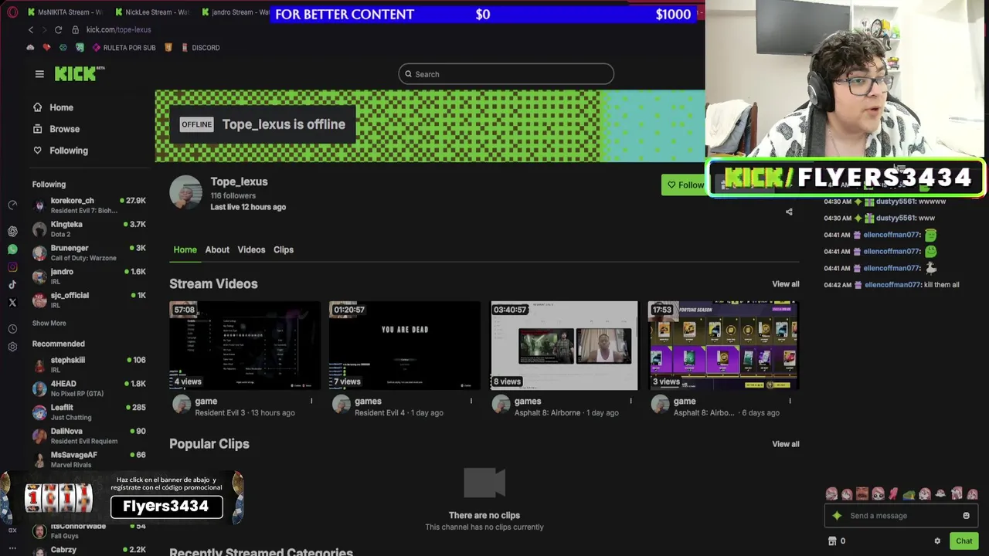Open Brunenger channel in Following list
Viewport: 989px width, 556px height.
[x=89, y=253]
